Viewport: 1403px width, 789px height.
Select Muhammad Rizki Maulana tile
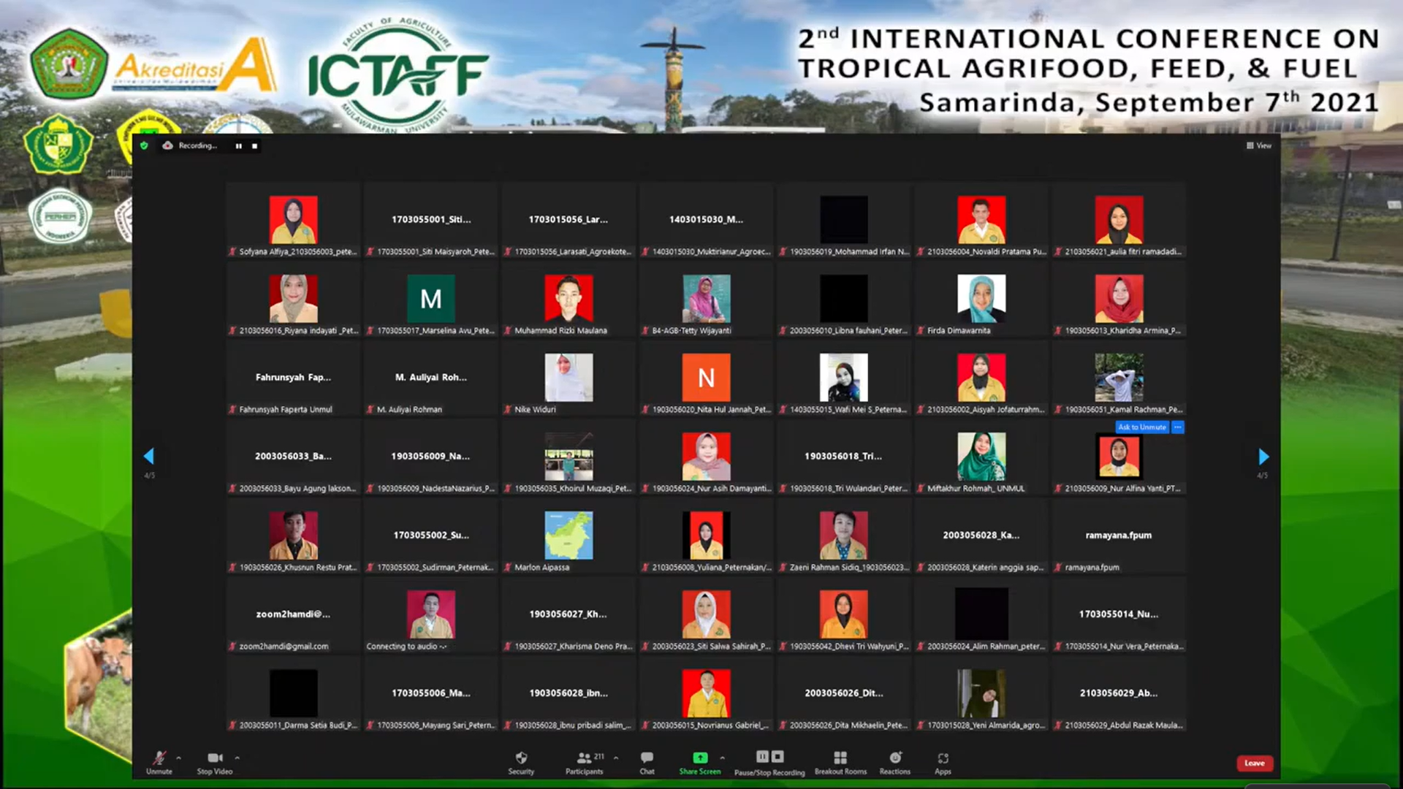click(x=569, y=299)
